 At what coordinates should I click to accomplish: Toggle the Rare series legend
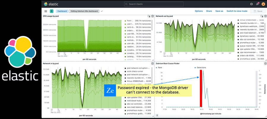pos(159,68)
